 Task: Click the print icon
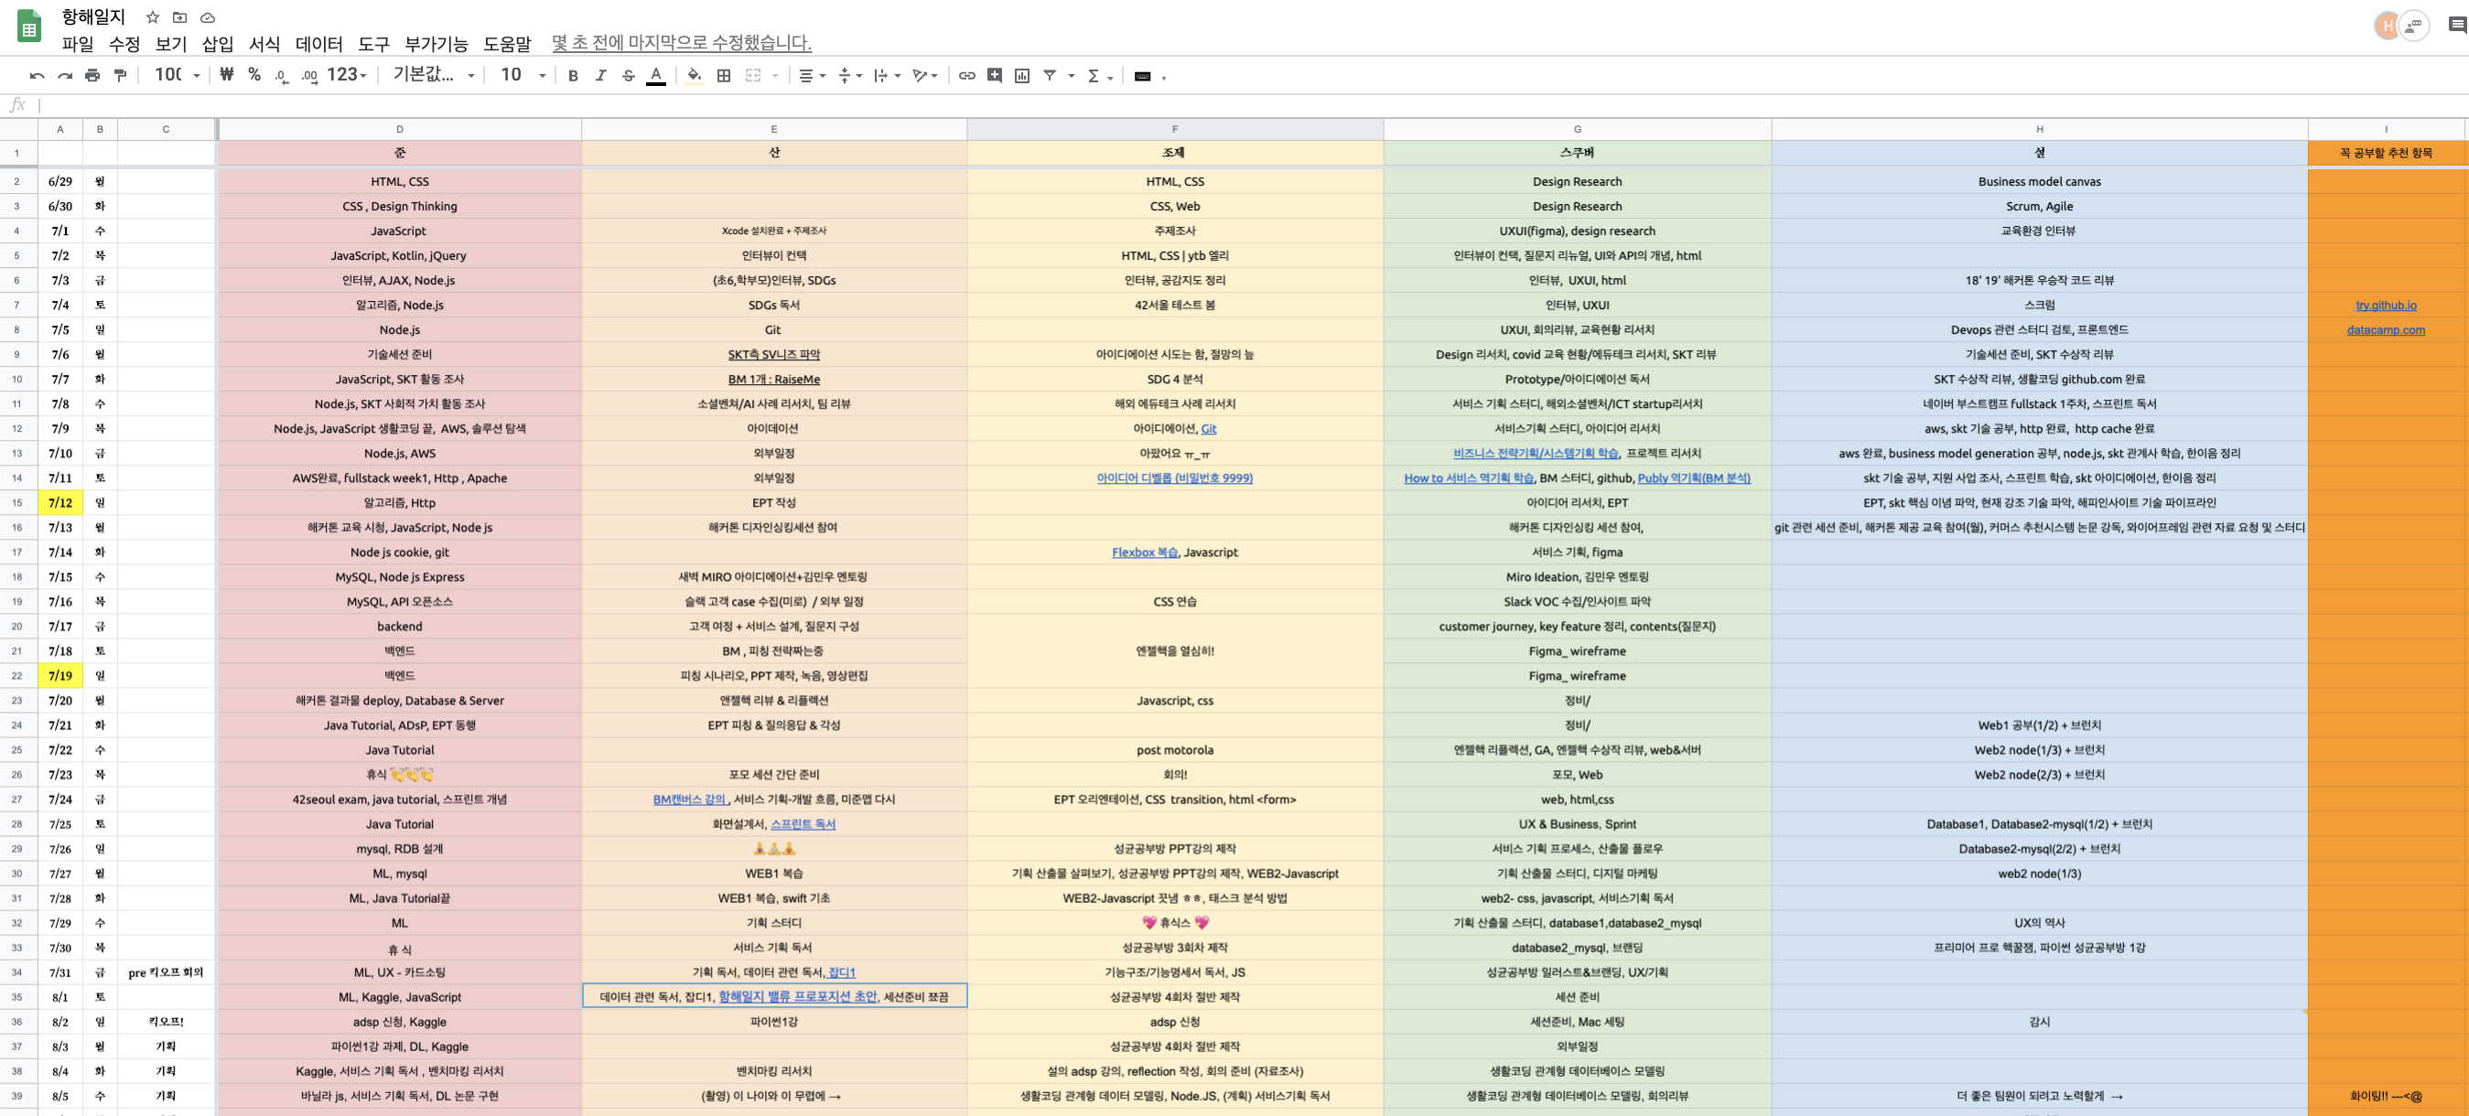click(92, 76)
